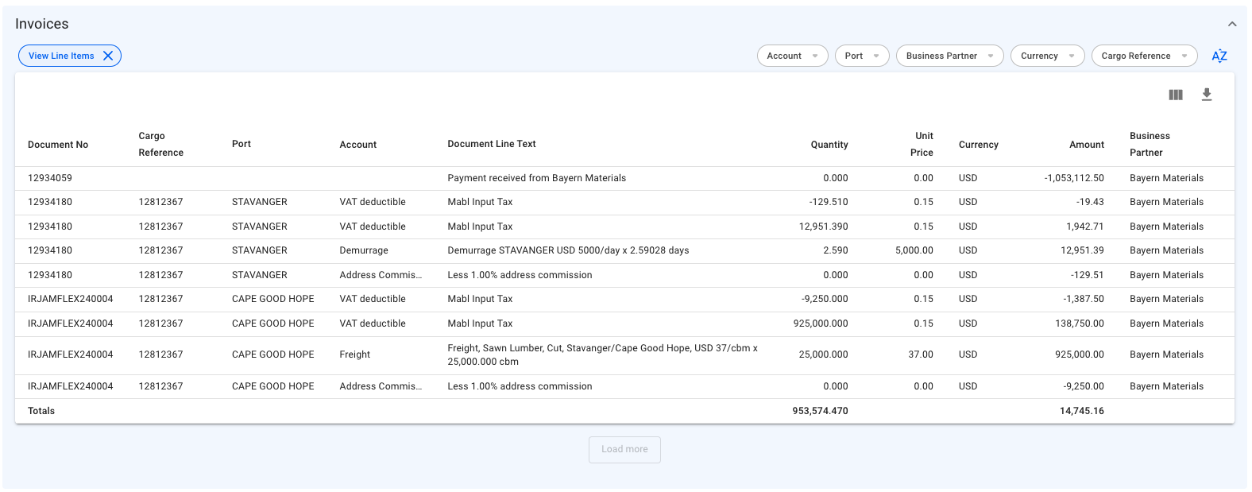
Task: Remove the View Line Items filter
Action: pos(108,56)
